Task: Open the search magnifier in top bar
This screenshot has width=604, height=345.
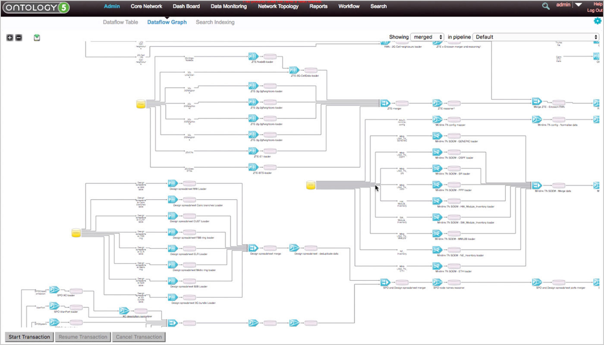Action: click(546, 6)
